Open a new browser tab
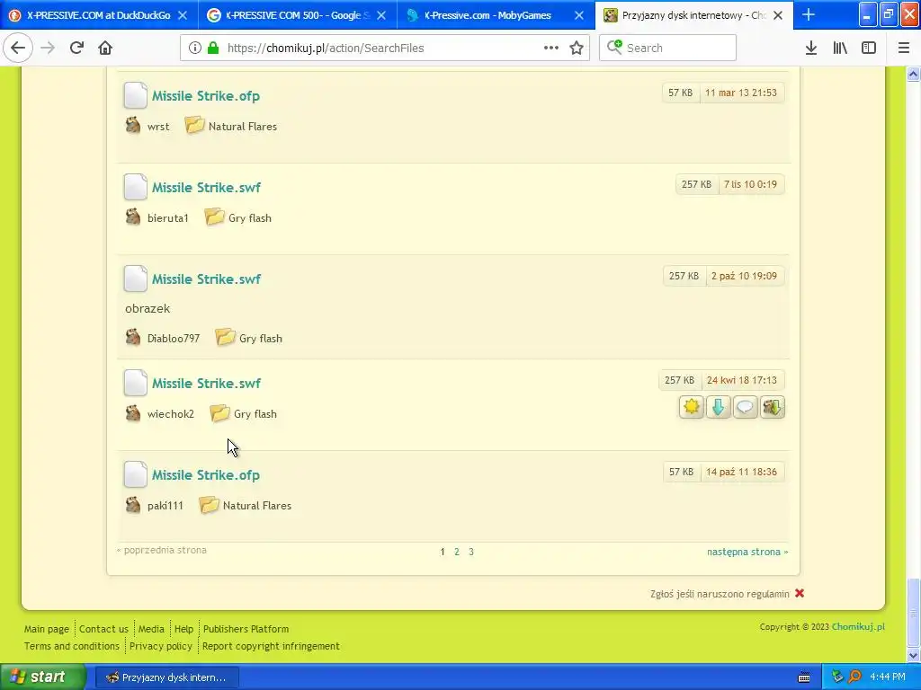The height and width of the screenshot is (690, 921). coord(809,14)
